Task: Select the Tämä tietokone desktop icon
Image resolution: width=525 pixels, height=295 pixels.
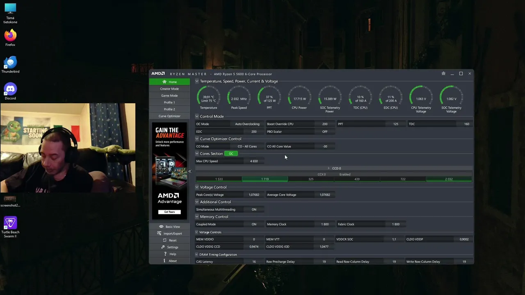Action: click(10, 14)
